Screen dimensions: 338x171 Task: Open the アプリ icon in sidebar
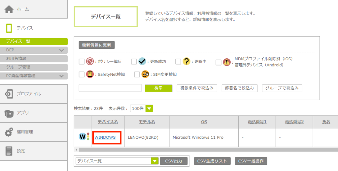coord(9,113)
